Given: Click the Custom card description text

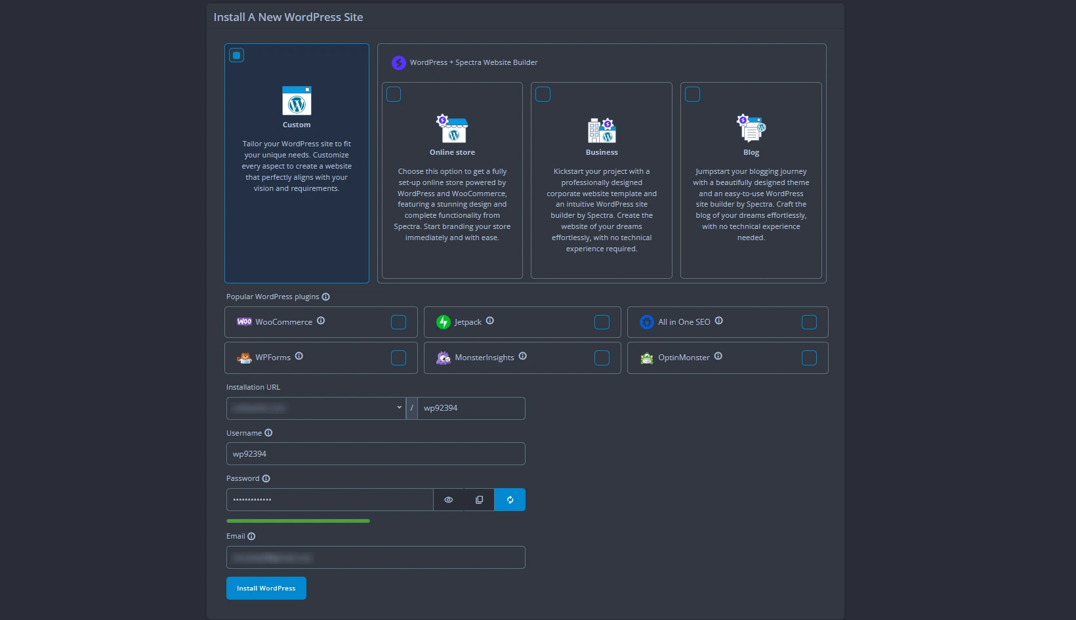Looking at the screenshot, I should click(297, 166).
